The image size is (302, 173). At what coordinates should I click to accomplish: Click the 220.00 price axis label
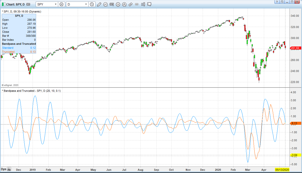coord(294,82)
